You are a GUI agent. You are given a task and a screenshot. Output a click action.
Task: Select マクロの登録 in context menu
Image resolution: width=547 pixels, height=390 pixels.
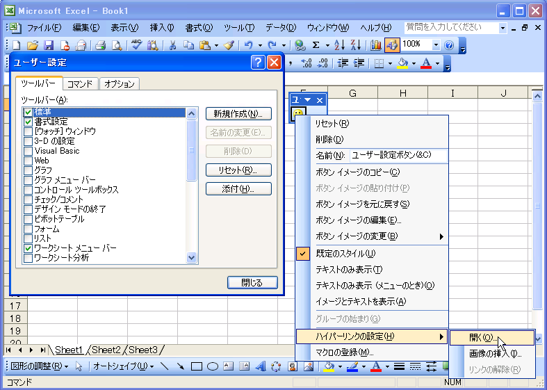[372, 352]
